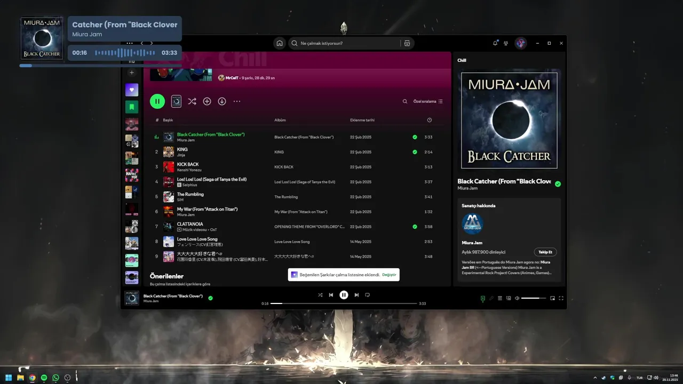This screenshot has height=384, width=683.
Task: Click 'Değiştir' in the notification toast
Action: 389,275
